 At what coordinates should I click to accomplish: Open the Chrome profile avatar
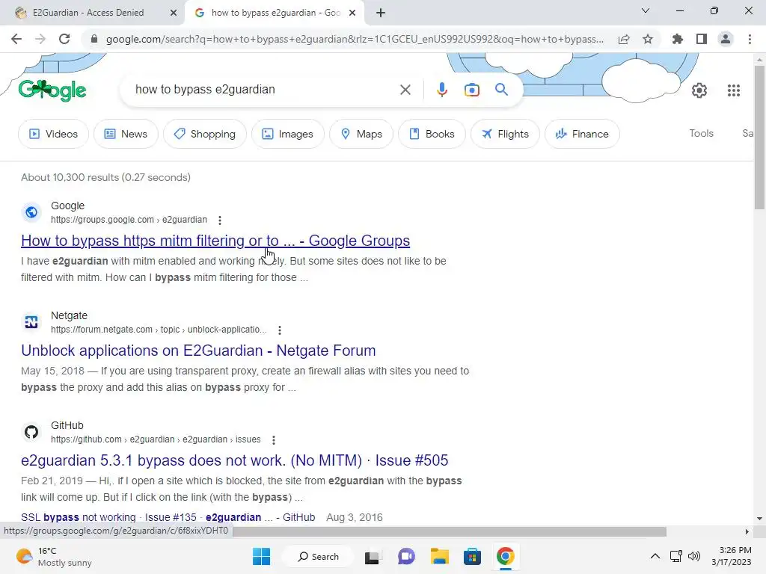coord(726,39)
